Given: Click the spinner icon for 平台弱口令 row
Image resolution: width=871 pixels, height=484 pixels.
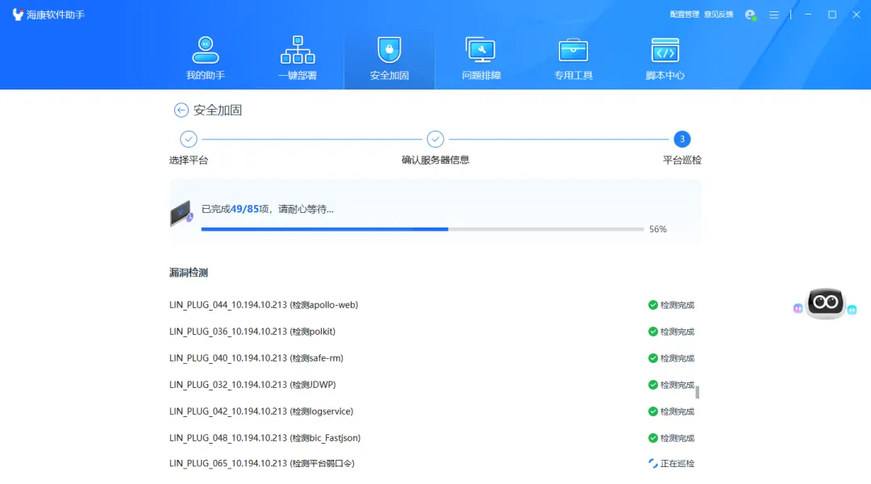Looking at the screenshot, I should click(x=652, y=464).
